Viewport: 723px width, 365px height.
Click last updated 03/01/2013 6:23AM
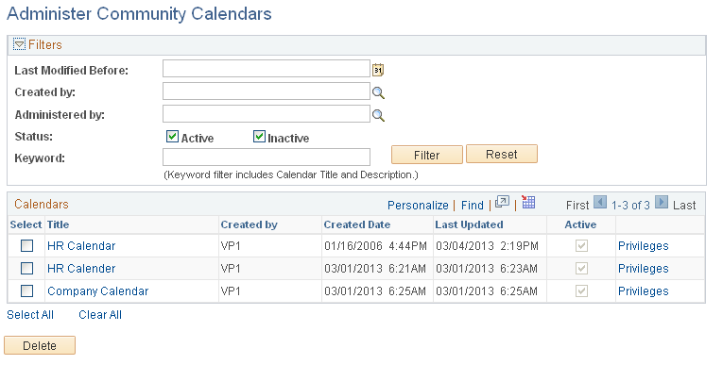(487, 269)
